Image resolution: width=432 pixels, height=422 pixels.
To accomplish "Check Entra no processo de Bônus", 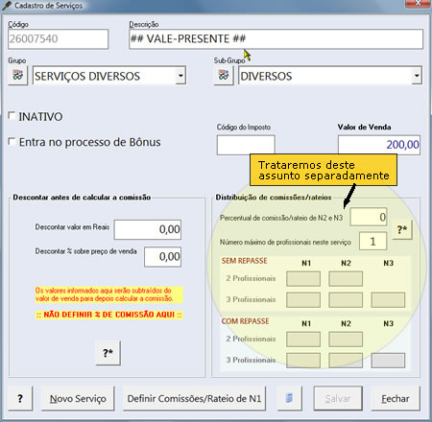I will pos(12,141).
